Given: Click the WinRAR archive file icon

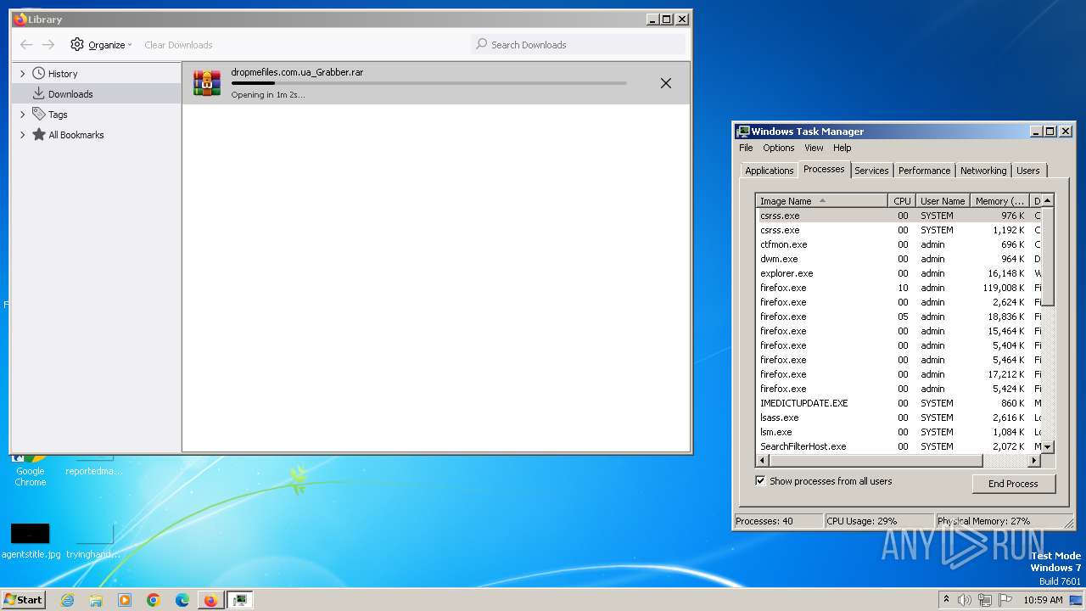Looking at the screenshot, I should click(x=207, y=83).
